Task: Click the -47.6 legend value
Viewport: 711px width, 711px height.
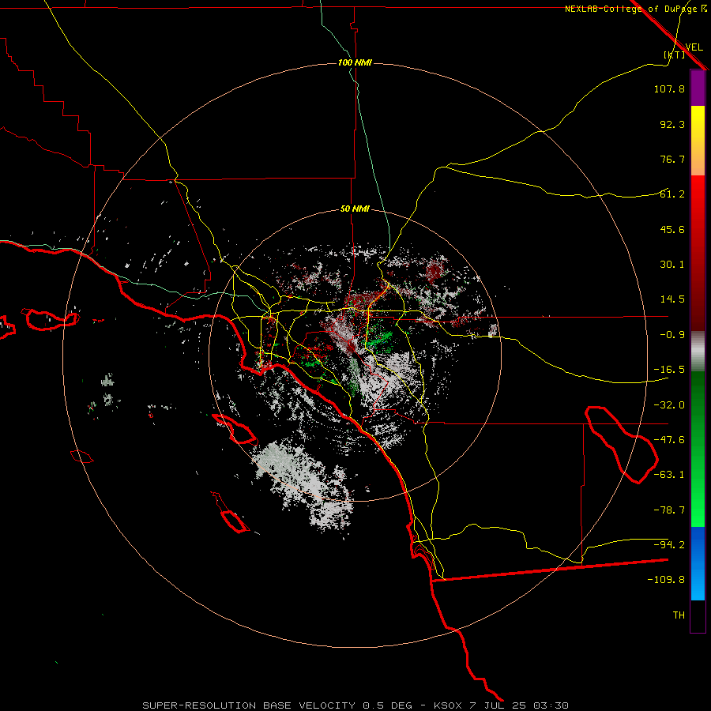Action: (669, 440)
